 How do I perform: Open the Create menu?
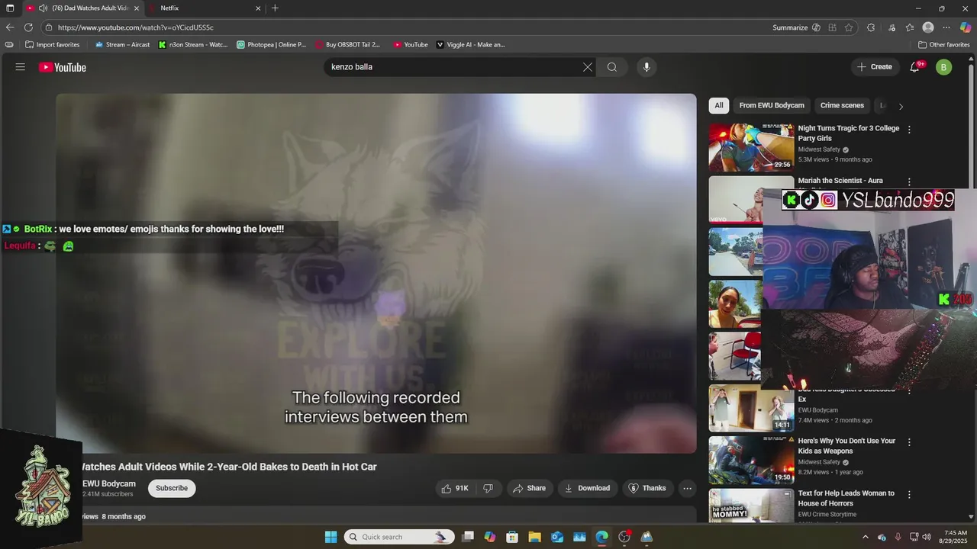pos(875,67)
